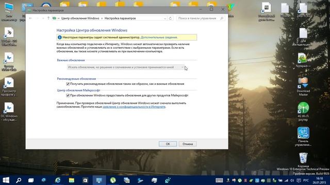
Task: Open Дополнительные сведения link
Action: [159, 38]
